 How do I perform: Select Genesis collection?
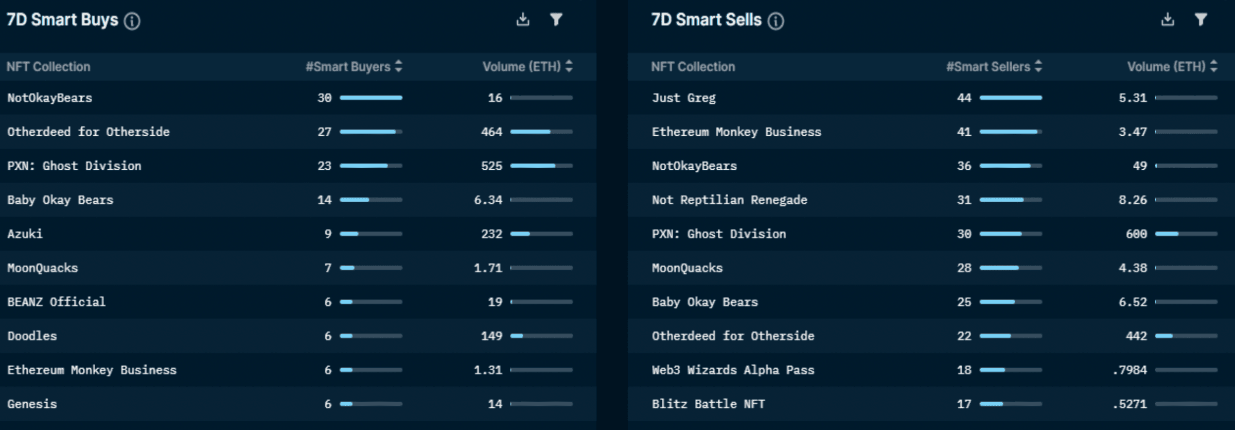(32, 404)
